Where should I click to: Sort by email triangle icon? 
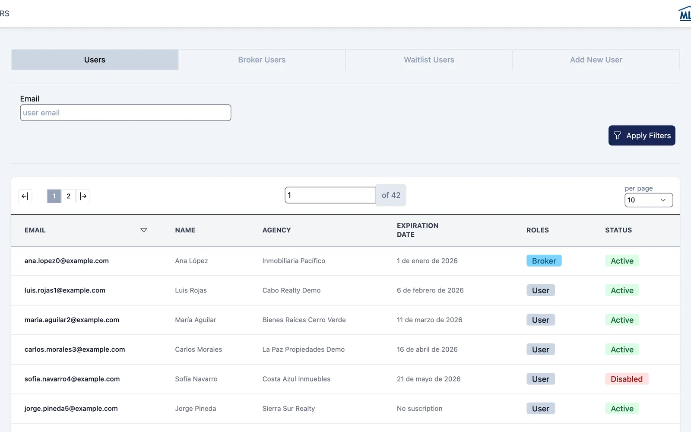(x=144, y=230)
